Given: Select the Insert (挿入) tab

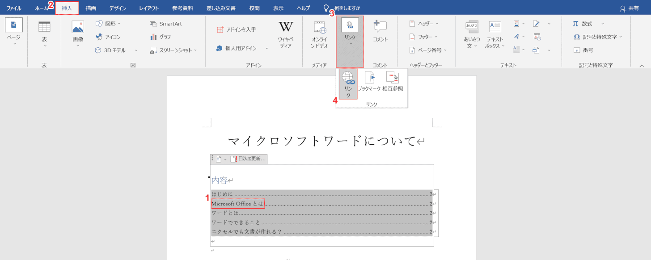Looking at the screenshot, I should pyautogui.click(x=67, y=8).
